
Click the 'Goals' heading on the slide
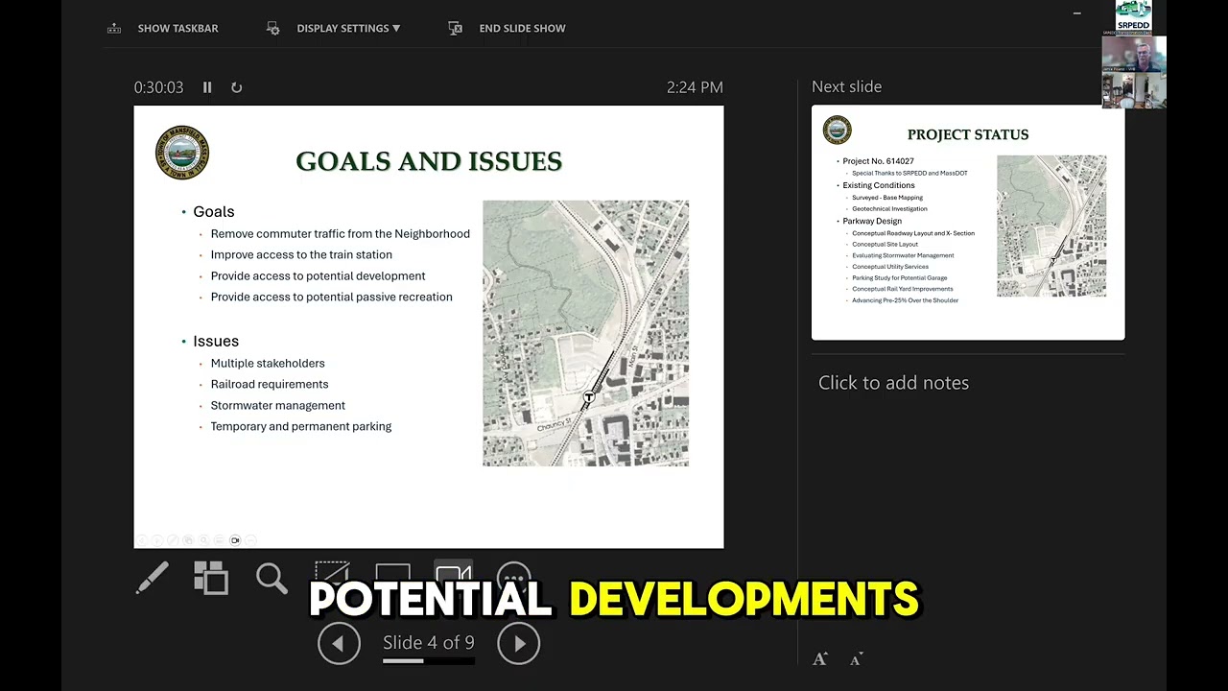click(213, 212)
